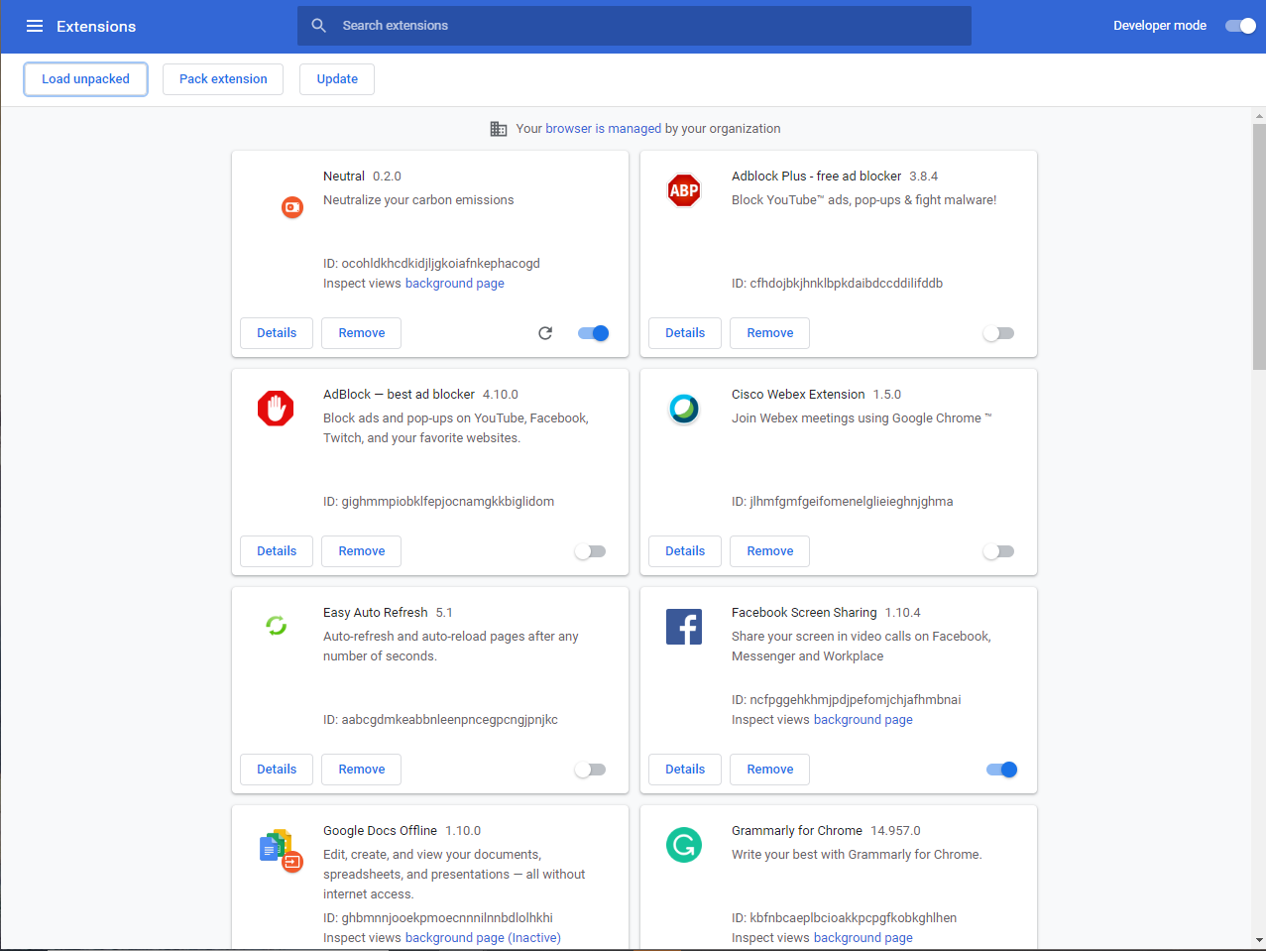The image size is (1266, 951).
Task: Inspect Neutral background page
Action: (x=455, y=284)
